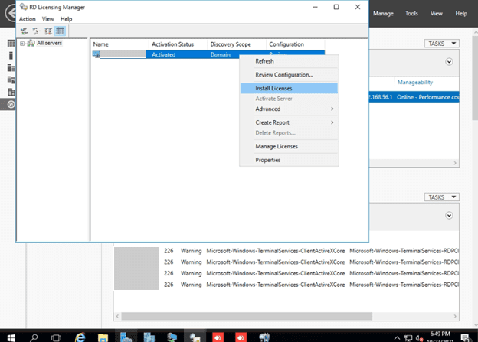Image resolution: width=478 pixels, height=342 pixels.
Task: Click the Small icons view toolbar icon
Action: click(x=36, y=31)
